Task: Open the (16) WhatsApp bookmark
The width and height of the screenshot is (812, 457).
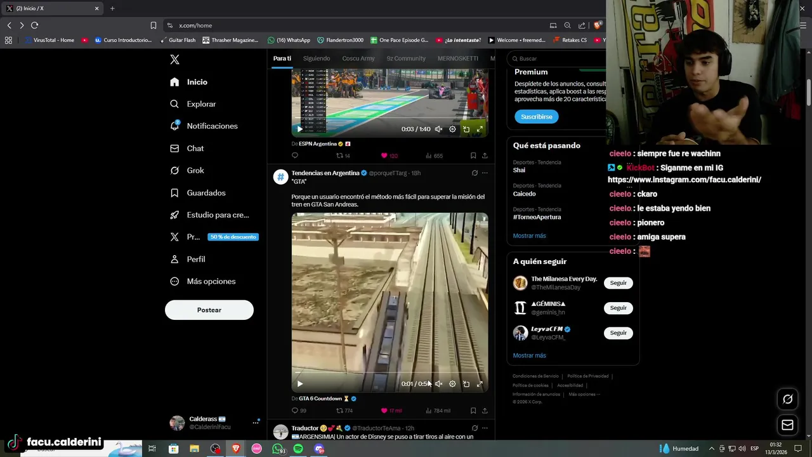Action: [x=289, y=40]
